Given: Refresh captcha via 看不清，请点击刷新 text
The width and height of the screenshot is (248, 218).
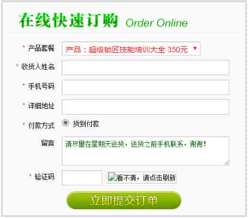Looking at the screenshot, I should click(145, 178).
